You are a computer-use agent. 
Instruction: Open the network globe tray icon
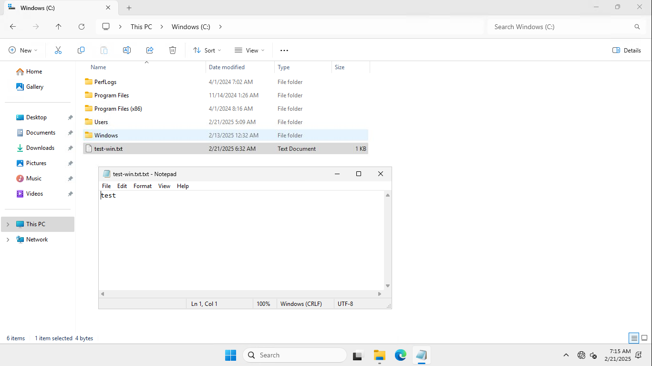pyautogui.click(x=581, y=355)
